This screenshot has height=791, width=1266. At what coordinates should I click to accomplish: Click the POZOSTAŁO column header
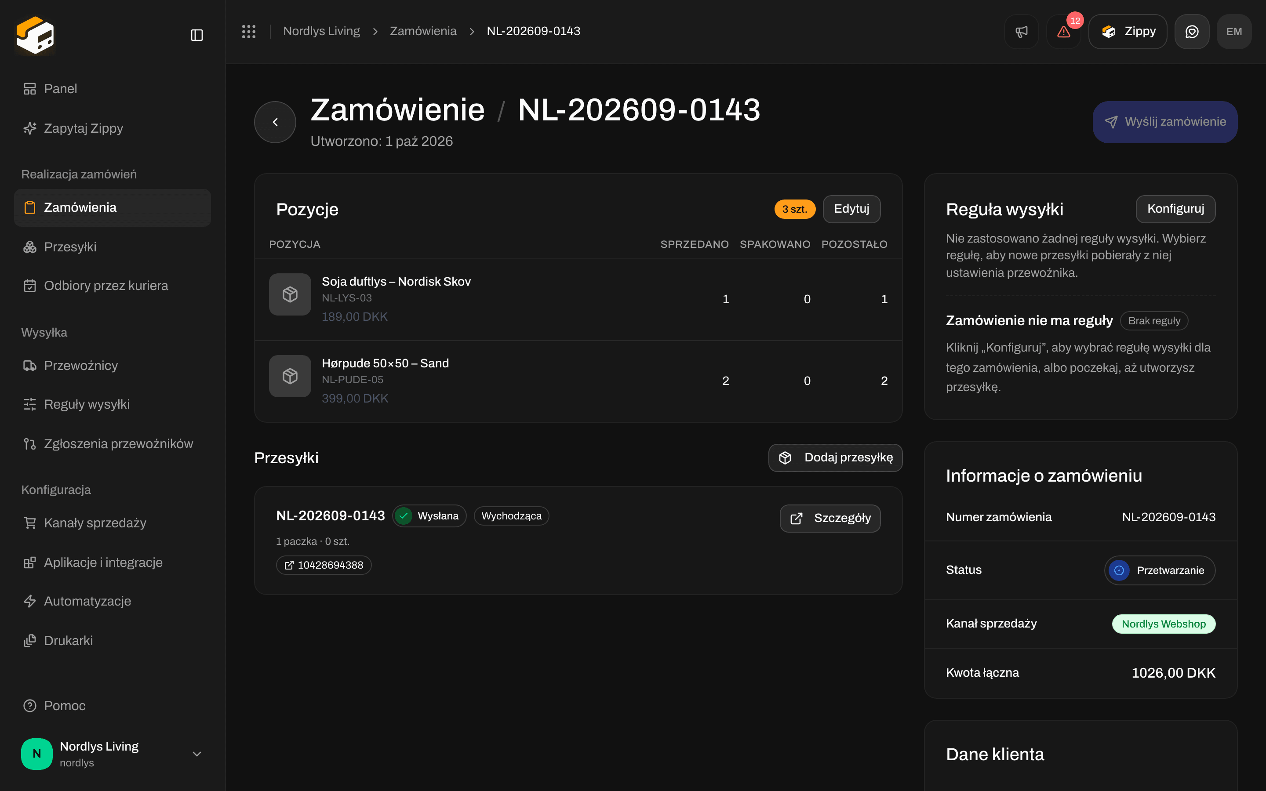[854, 244]
